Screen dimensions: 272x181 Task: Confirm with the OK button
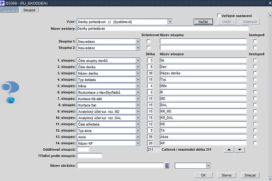click(203, 175)
